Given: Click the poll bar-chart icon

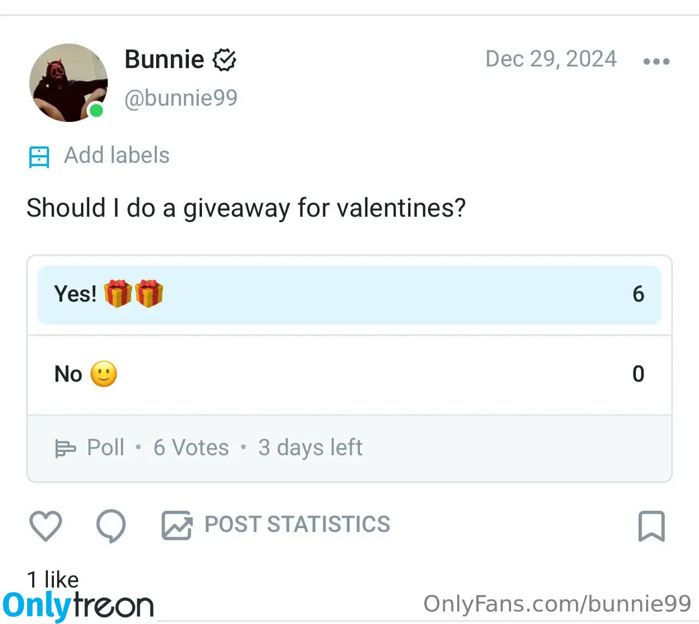Looking at the screenshot, I should (x=65, y=449).
